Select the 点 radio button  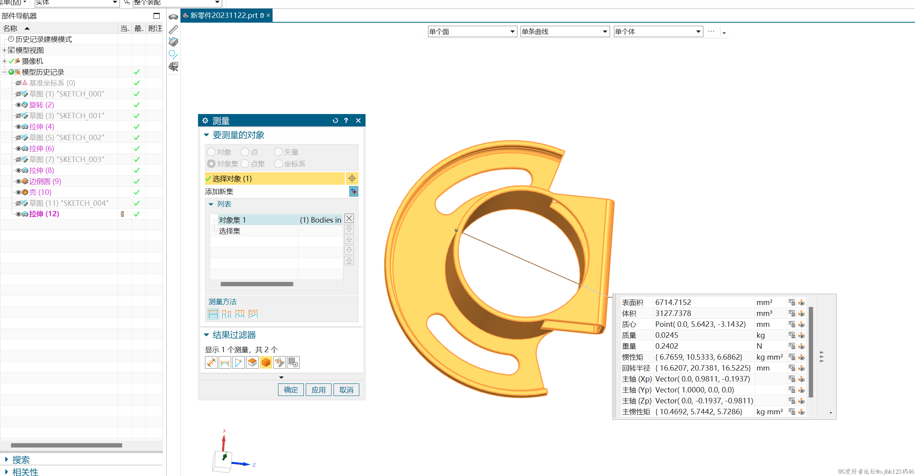(245, 152)
